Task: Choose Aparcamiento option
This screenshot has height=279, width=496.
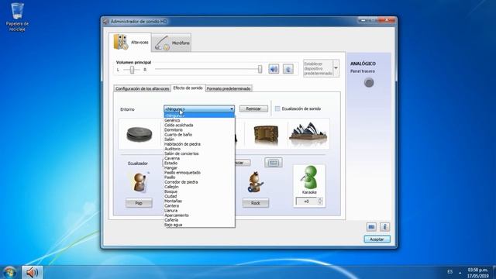Action: tap(199, 215)
